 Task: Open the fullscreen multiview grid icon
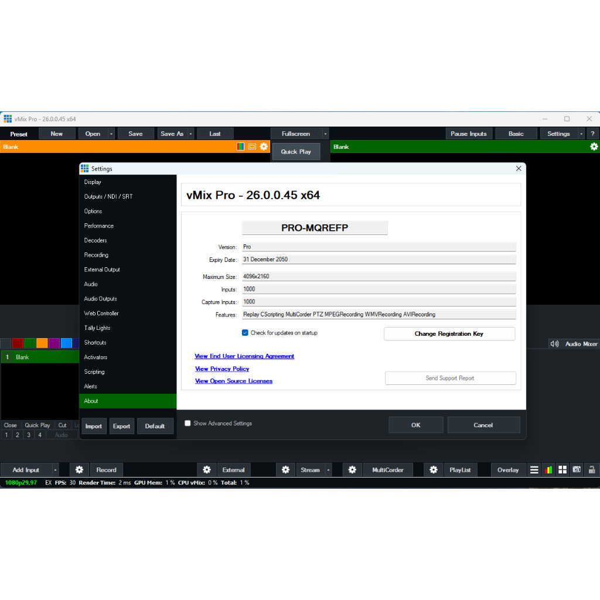click(562, 469)
